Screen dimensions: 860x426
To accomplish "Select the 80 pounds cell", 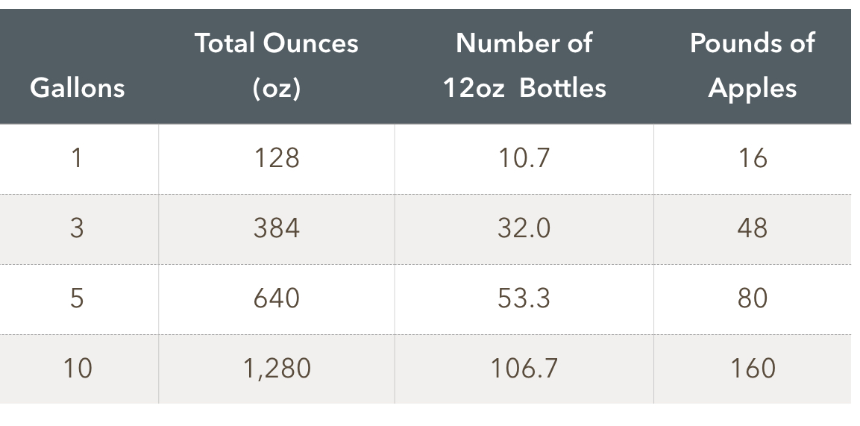I will (x=752, y=298).
